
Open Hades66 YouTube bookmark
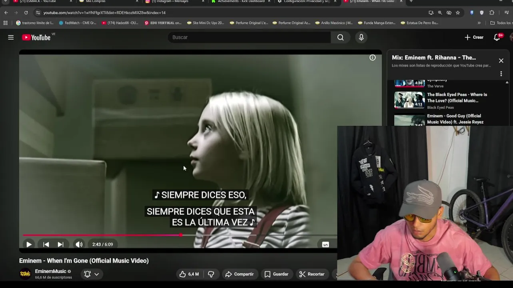click(120, 23)
